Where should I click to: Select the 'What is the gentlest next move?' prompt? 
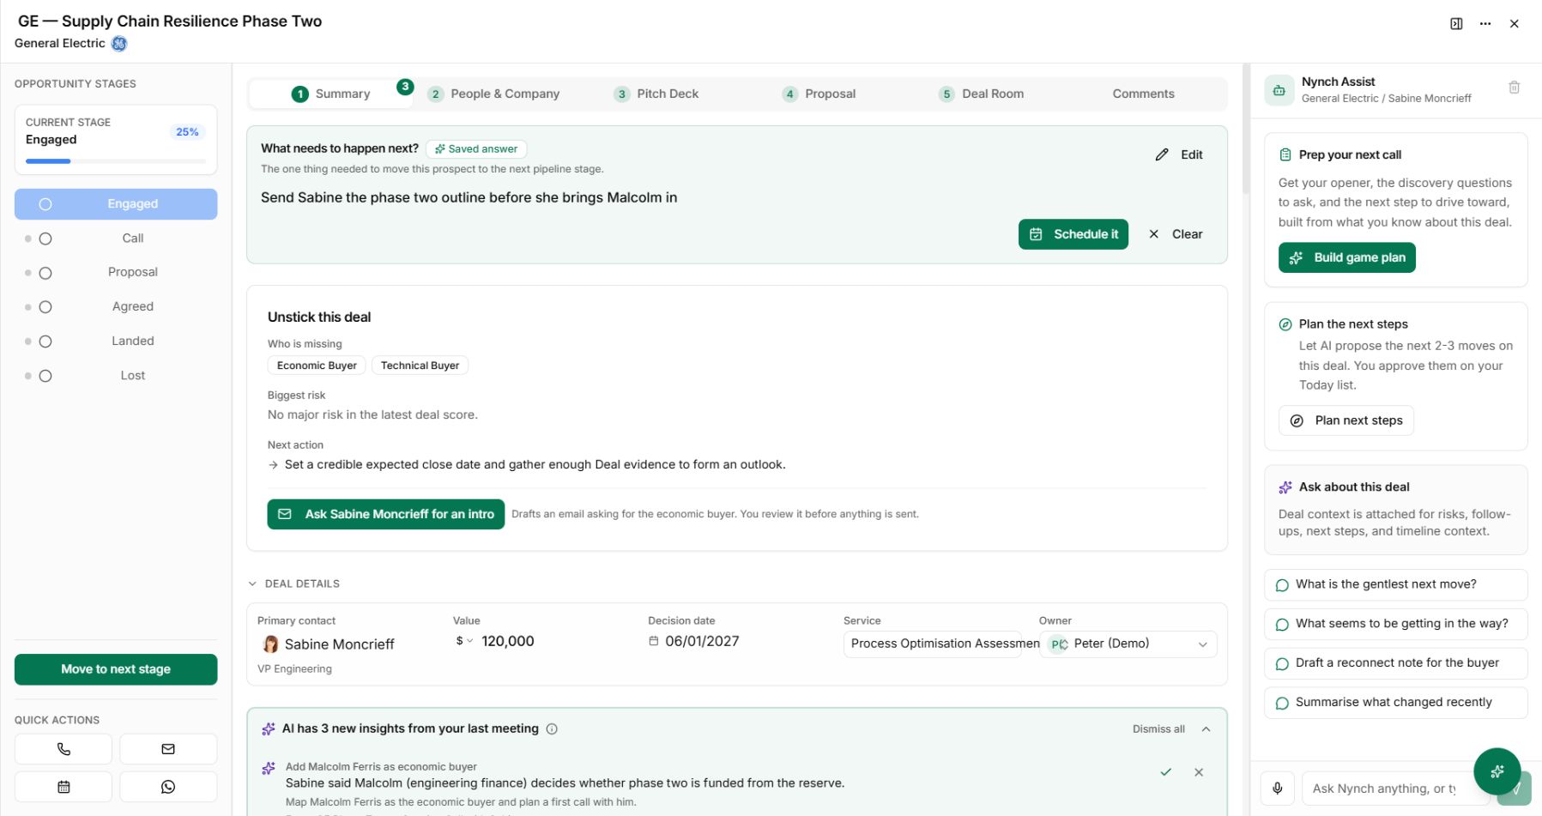point(1395,584)
